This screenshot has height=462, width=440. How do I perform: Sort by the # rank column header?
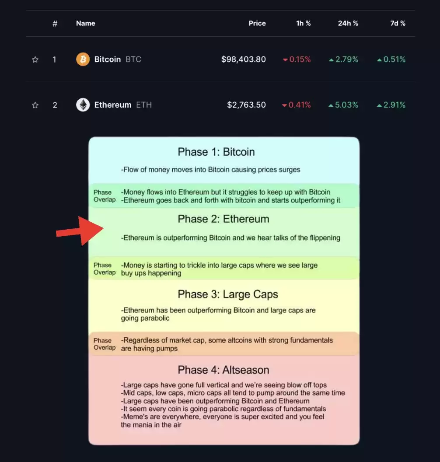coord(55,24)
